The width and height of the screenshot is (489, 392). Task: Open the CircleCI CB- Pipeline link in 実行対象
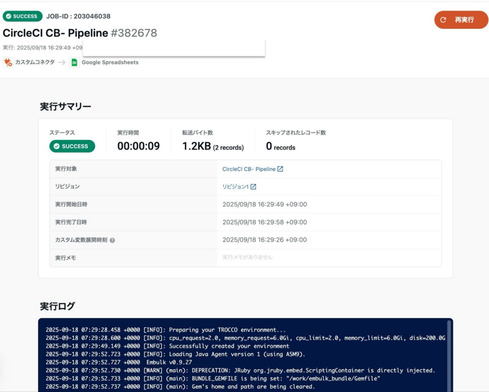click(249, 169)
